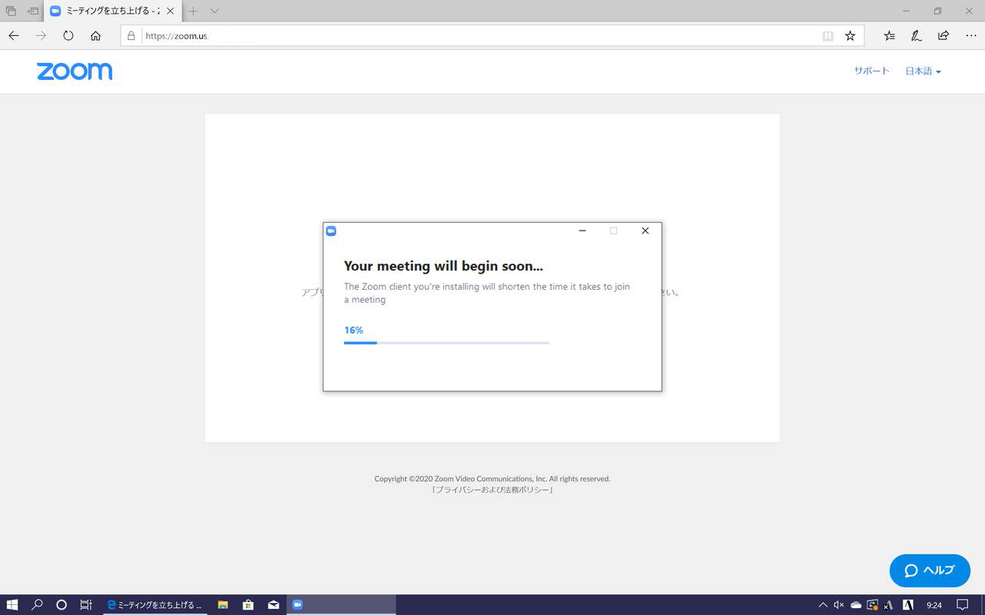Click the Zoom taskbar icon
Viewport: 985px width, 615px height.
click(298, 605)
